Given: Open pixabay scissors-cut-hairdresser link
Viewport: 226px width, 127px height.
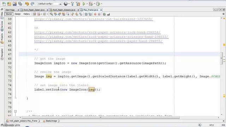Looking at the screenshot, I should pyautogui.click(x=93, y=19).
